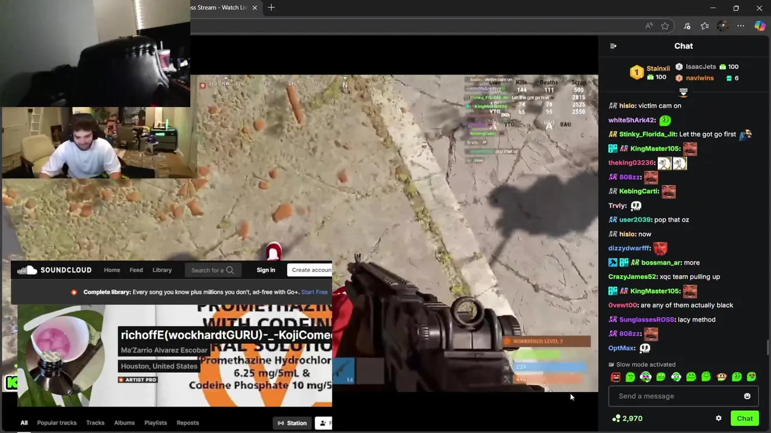Open the emote picker smiley icon
The image size is (771, 433).
748,396
